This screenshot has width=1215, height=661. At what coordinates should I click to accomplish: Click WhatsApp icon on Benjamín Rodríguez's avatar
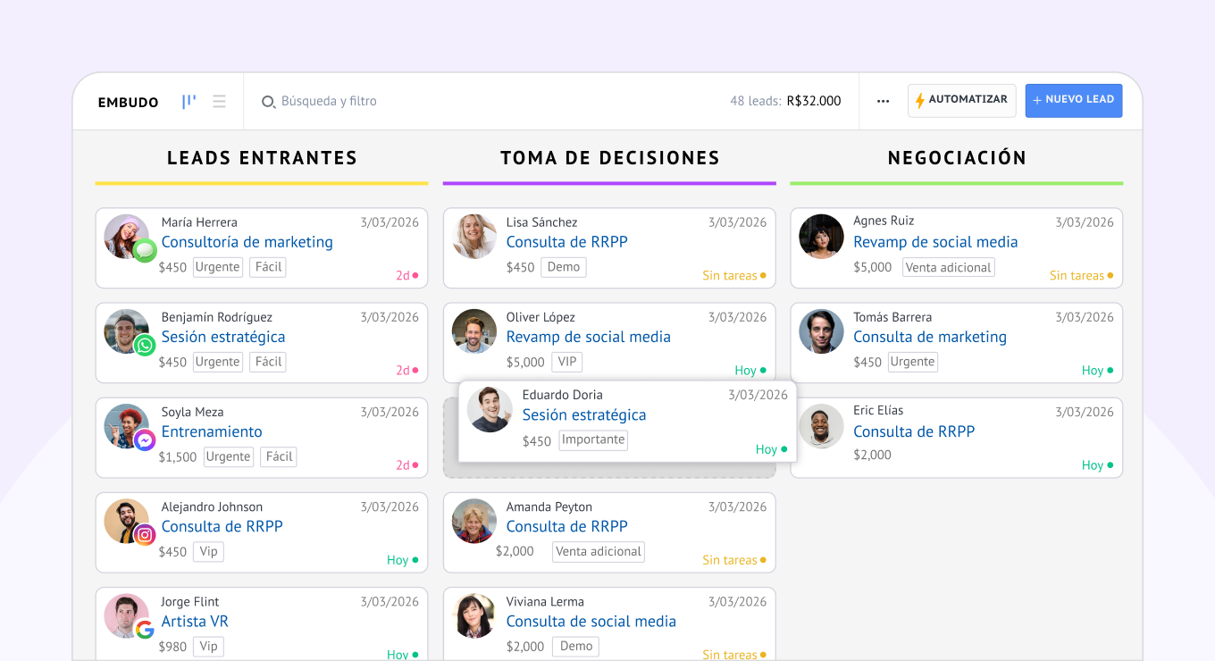[145, 346]
